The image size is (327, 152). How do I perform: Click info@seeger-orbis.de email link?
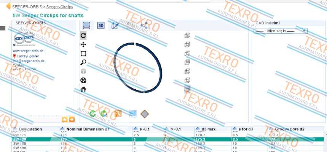(x=29, y=61)
